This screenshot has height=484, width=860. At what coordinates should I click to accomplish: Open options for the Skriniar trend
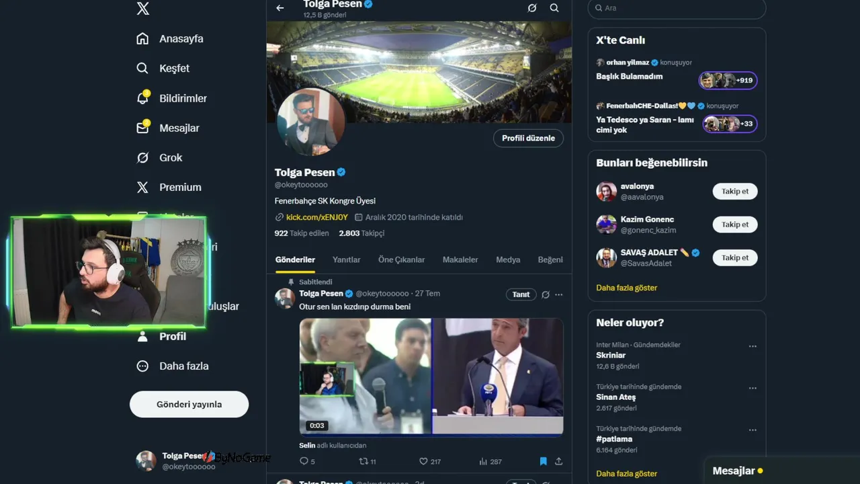[752, 346]
